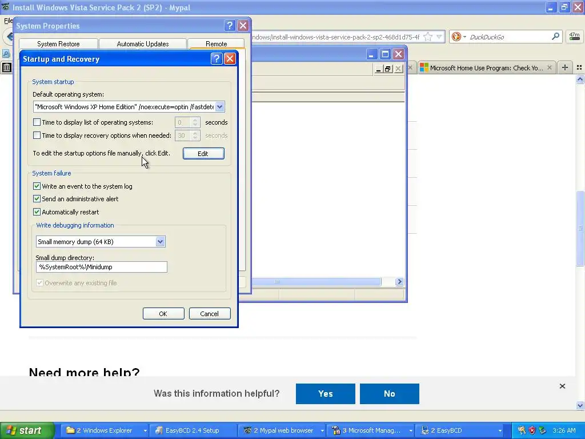Dismiss the feedback bar with the X
The width and height of the screenshot is (585, 439).
pyautogui.click(x=562, y=386)
